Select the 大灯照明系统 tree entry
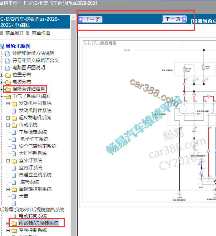The width and height of the screenshot is (216, 236). click(x=33, y=153)
